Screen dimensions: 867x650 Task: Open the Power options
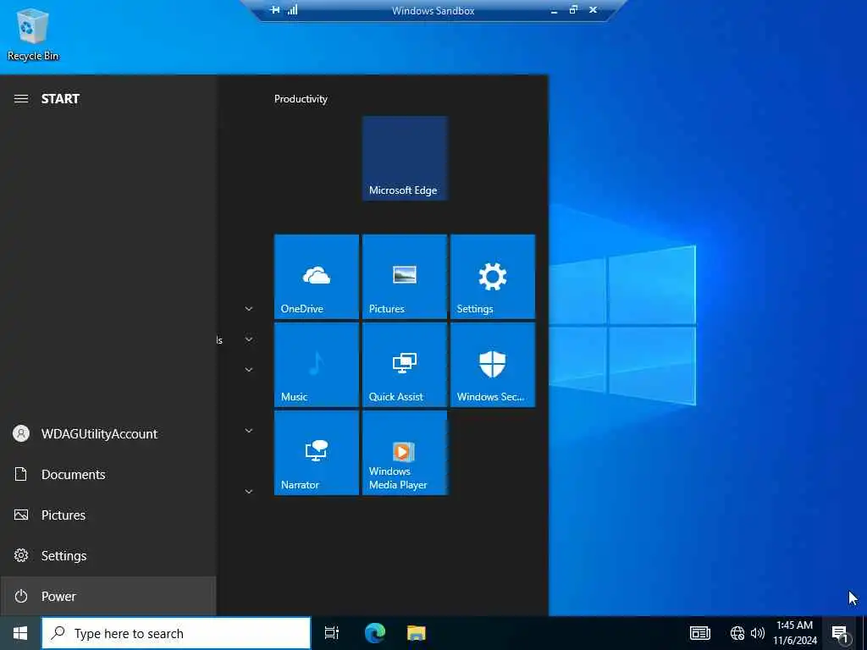point(108,596)
